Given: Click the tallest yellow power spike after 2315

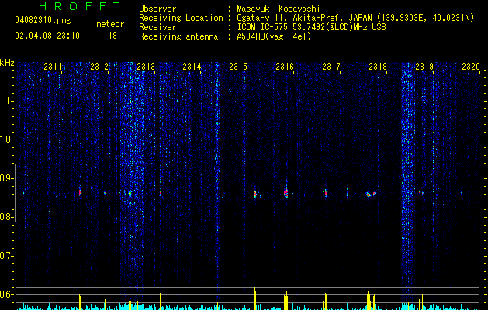Looking at the screenshot, I should pyautogui.click(x=255, y=298).
